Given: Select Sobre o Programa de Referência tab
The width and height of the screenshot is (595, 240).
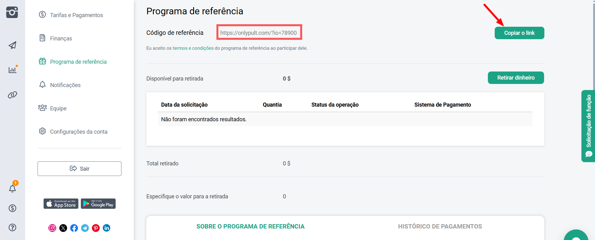Looking at the screenshot, I should 250,227.
